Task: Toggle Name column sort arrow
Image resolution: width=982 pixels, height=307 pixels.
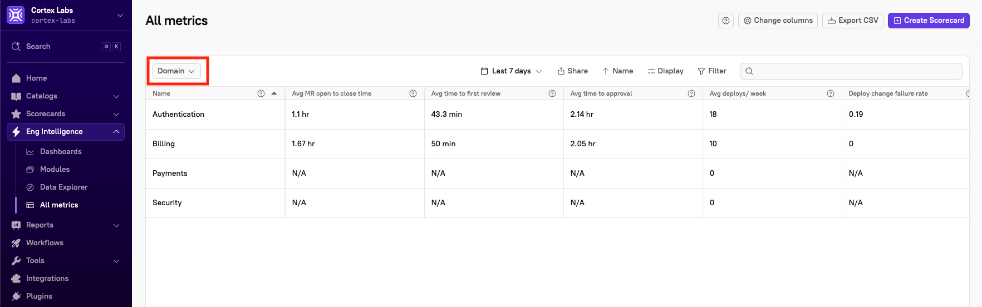Action: [x=274, y=93]
